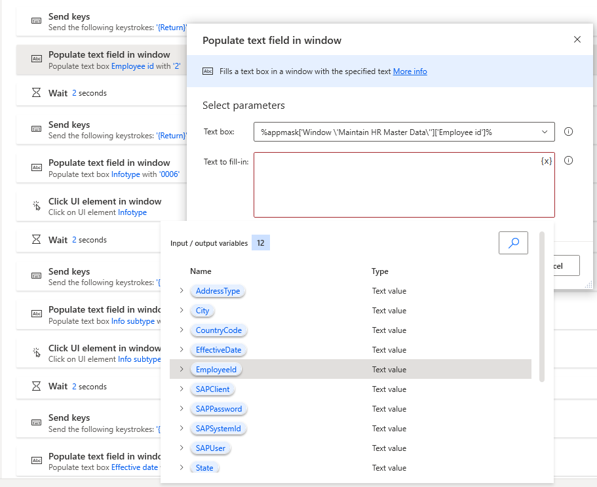Click the '0006' value in Infotype action

coord(169,174)
